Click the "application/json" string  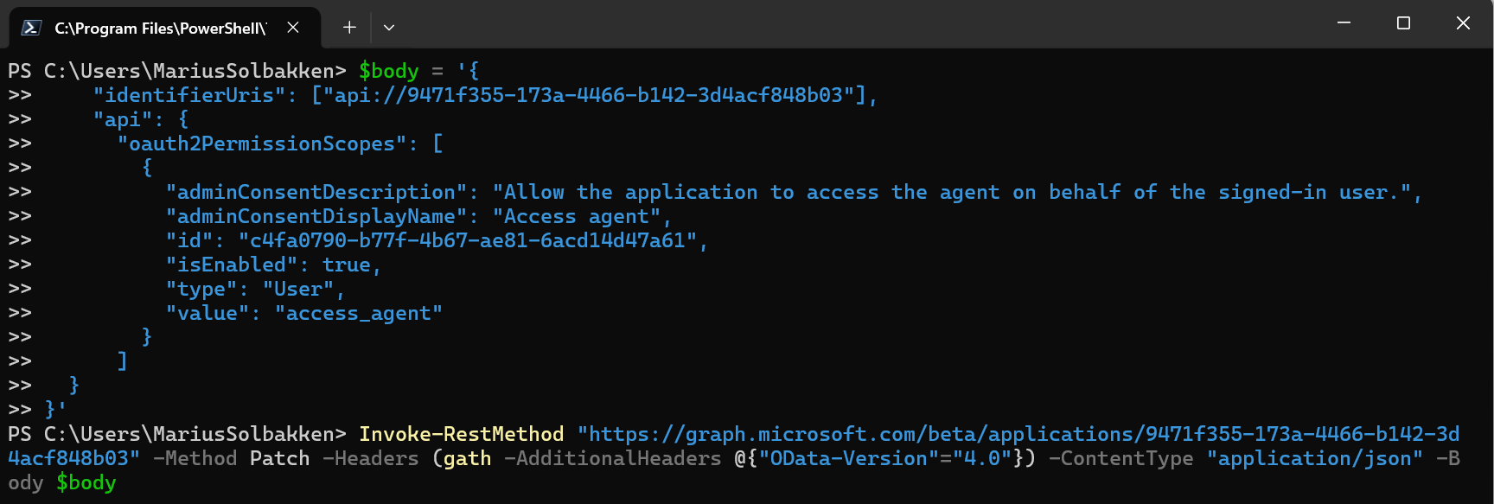coord(1314,458)
